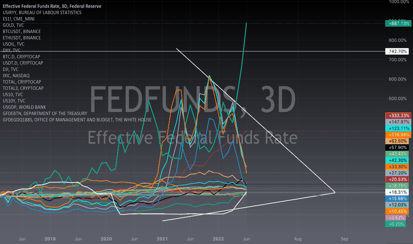Select the black +57.90% price label
Viewport: 413px width, 244px height.
click(397, 147)
